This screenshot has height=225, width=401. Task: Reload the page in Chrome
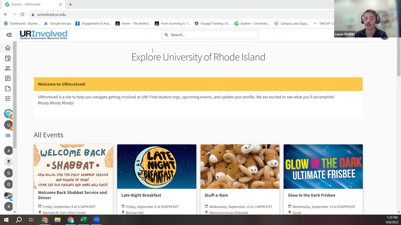click(23, 14)
